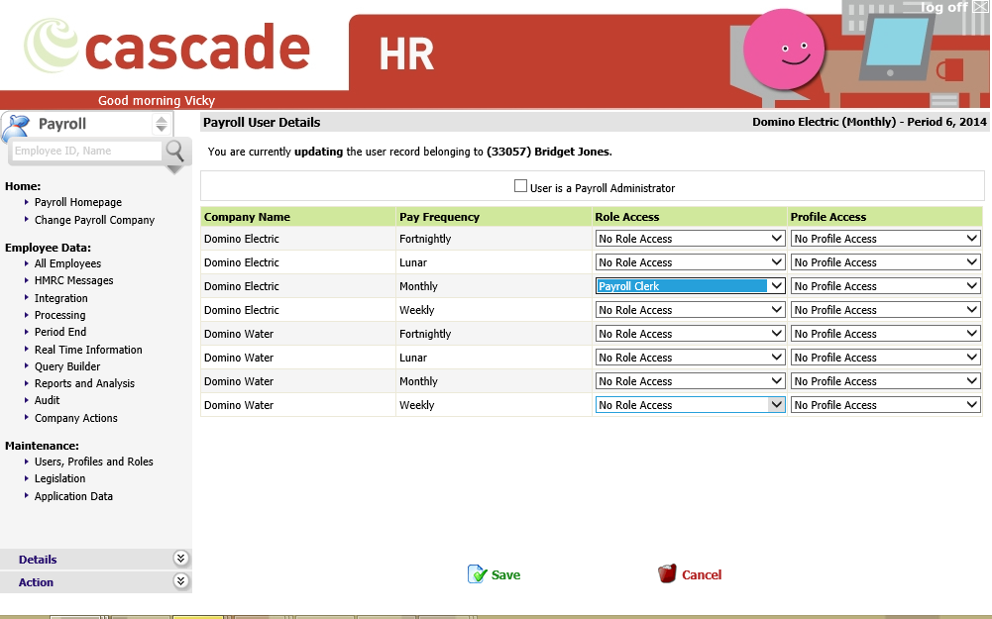Click the Save checkmark icon

pyautogui.click(x=477, y=574)
